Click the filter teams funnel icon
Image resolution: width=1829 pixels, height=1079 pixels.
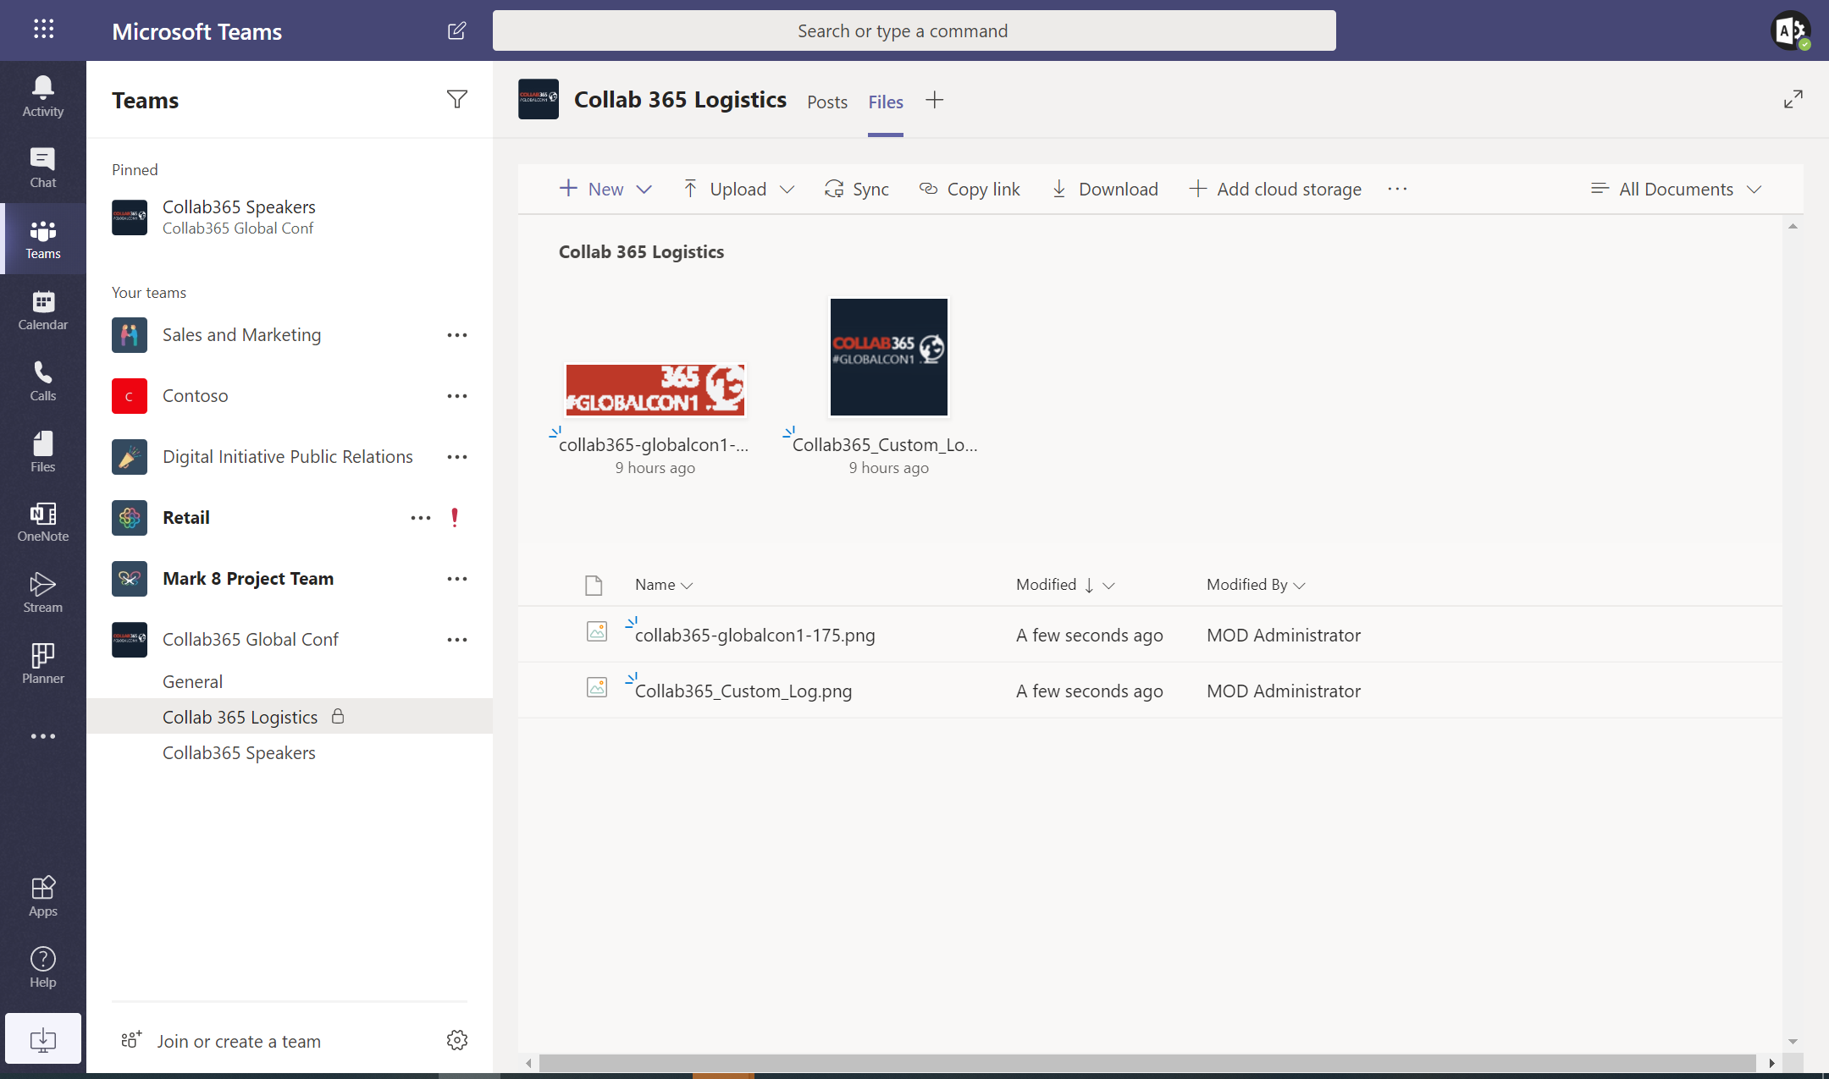[x=457, y=99]
